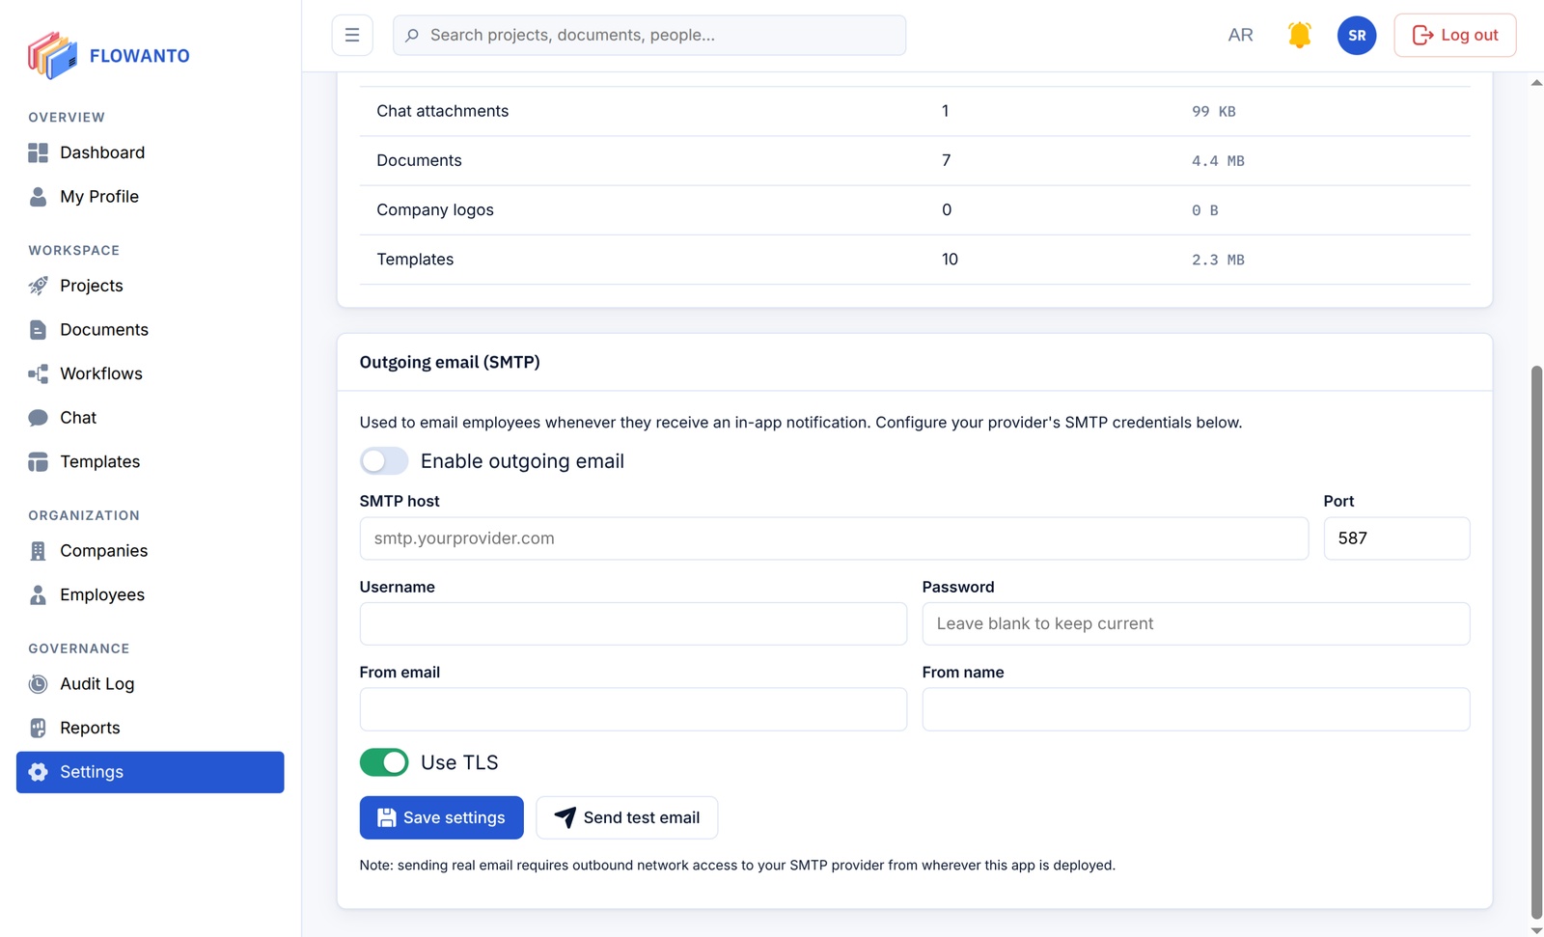This screenshot has width=1544, height=937.
Task: Click the Settings gear icon
Action: [x=38, y=772]
